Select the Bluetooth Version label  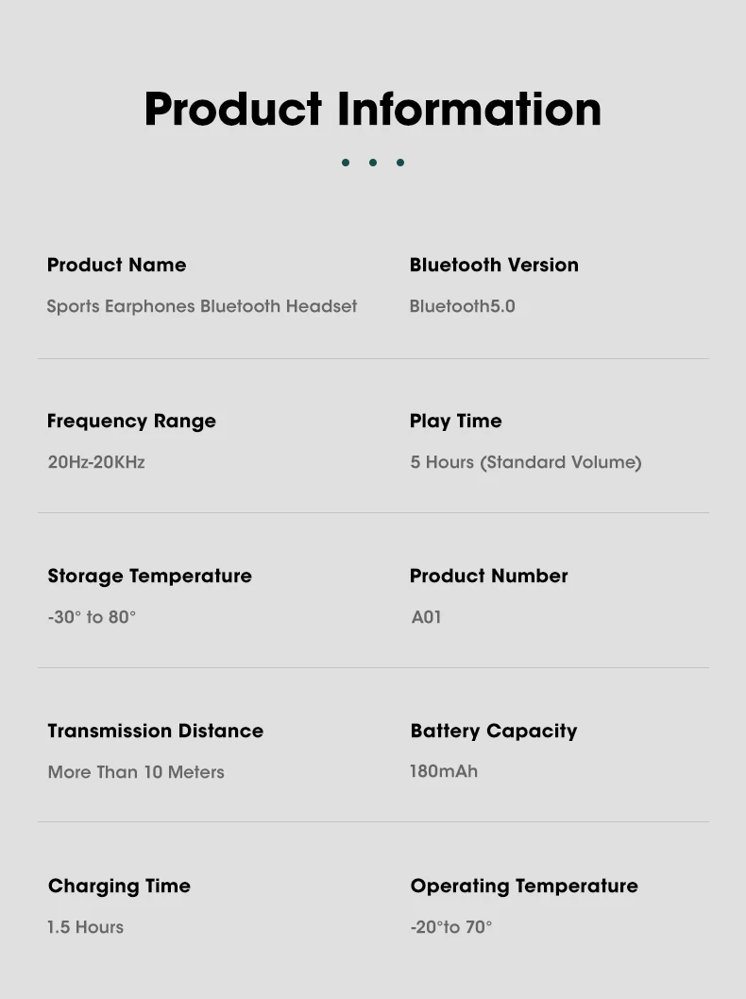(494, 265)
